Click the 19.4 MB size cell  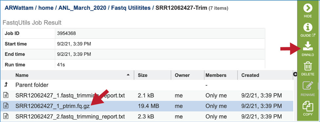point(149,106)
